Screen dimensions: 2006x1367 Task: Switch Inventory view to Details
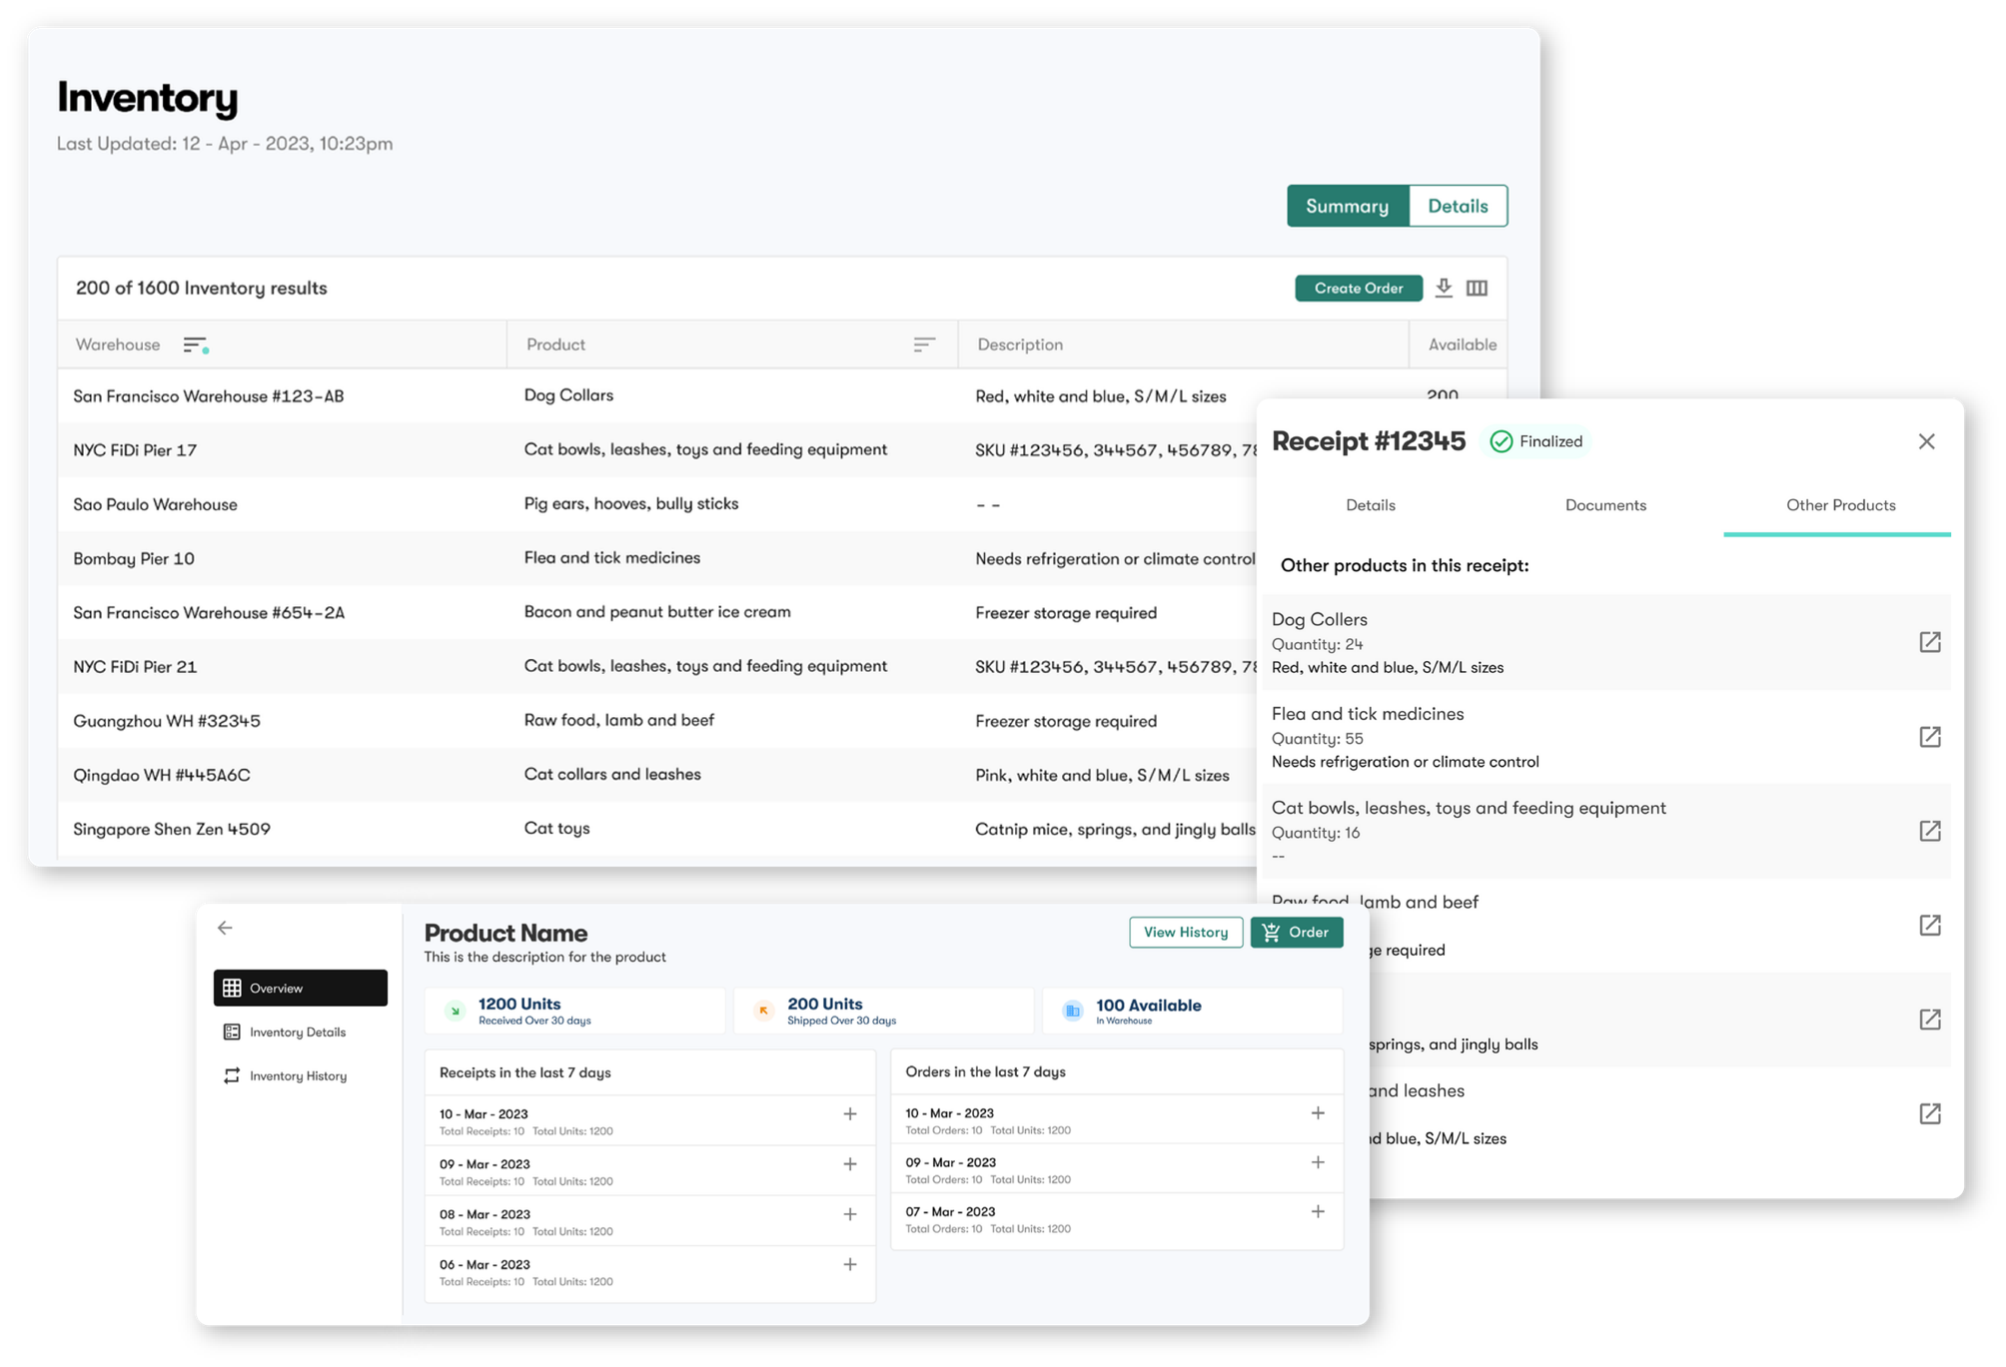[1458, 206]
